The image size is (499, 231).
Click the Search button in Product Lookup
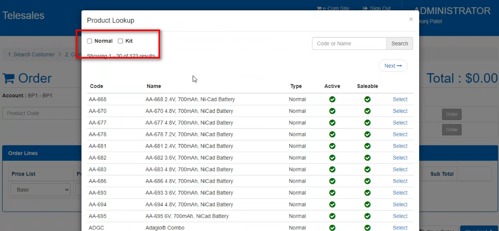pyautogui.click(x=399, y=44)
